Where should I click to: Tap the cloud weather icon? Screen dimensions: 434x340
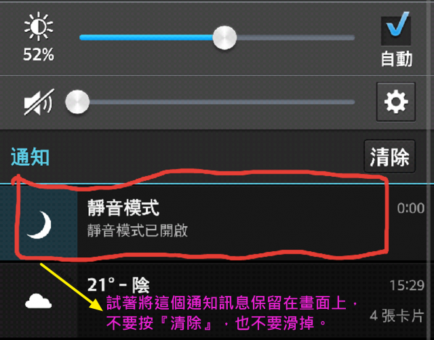pyautogui.click(x=39, y=301)
